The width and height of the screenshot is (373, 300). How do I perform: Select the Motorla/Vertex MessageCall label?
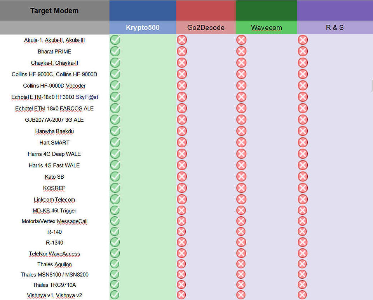[x=54, y=221]
